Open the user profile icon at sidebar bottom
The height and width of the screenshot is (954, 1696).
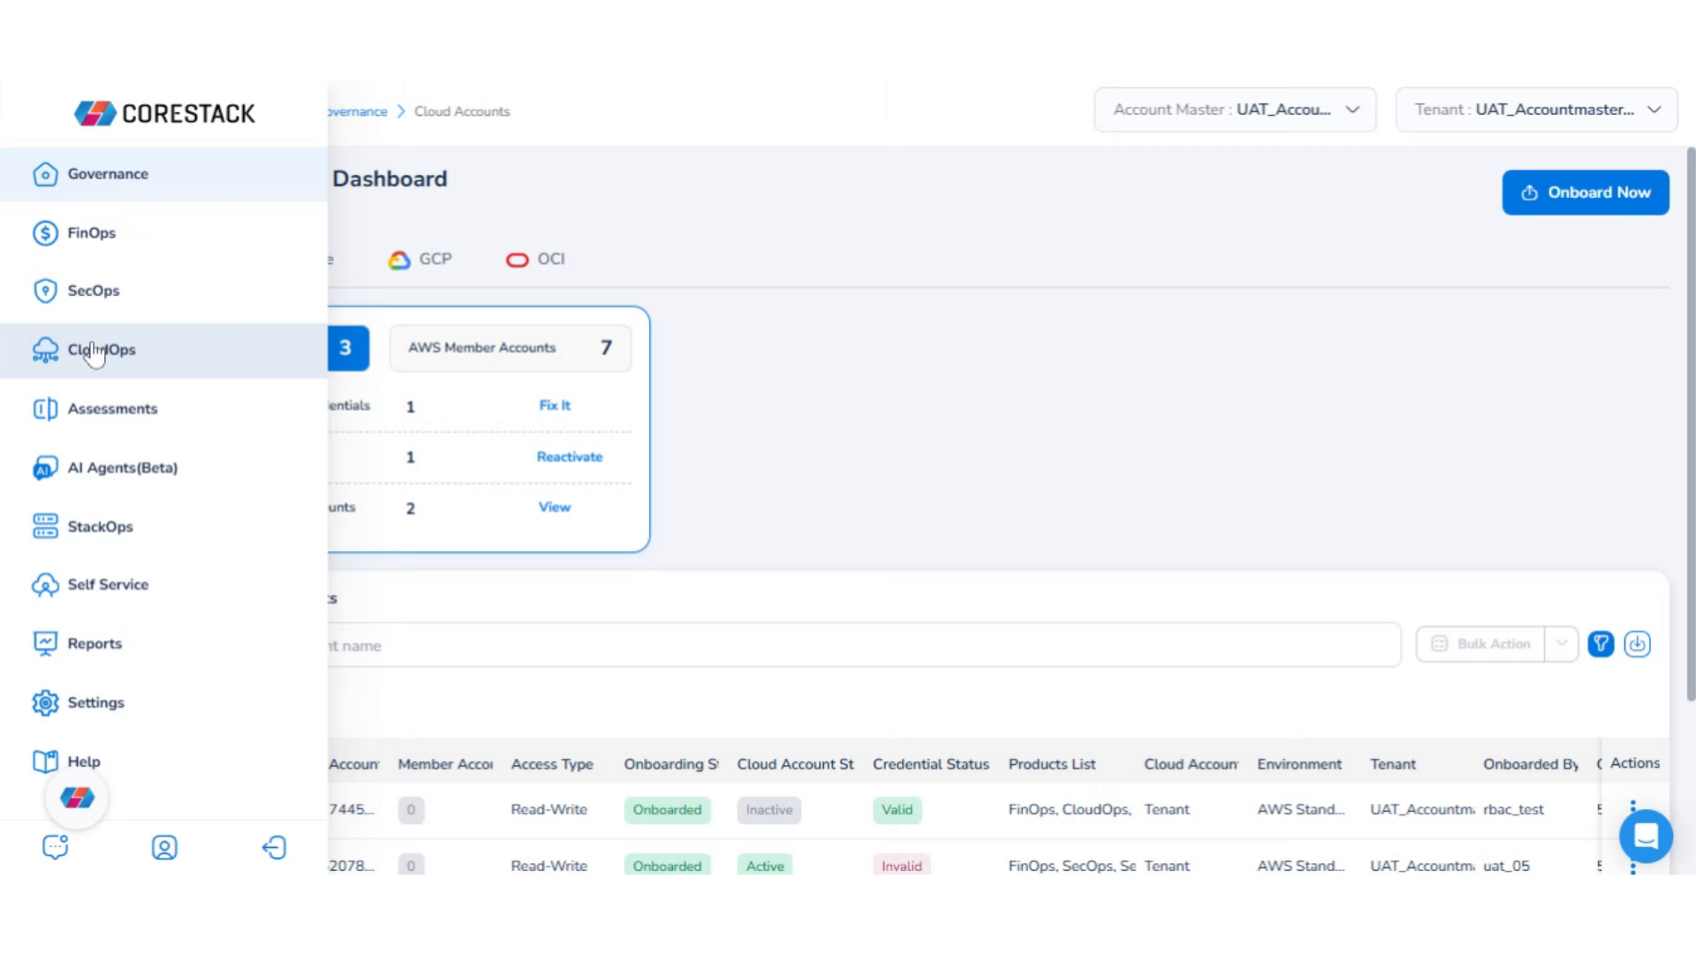tap(164, 847)
